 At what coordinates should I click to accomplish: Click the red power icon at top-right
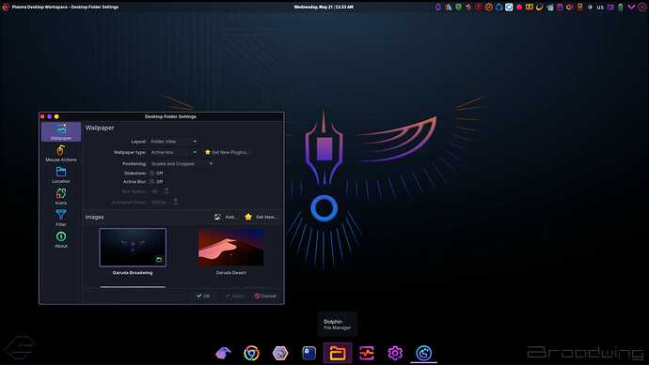coord(641,7)
